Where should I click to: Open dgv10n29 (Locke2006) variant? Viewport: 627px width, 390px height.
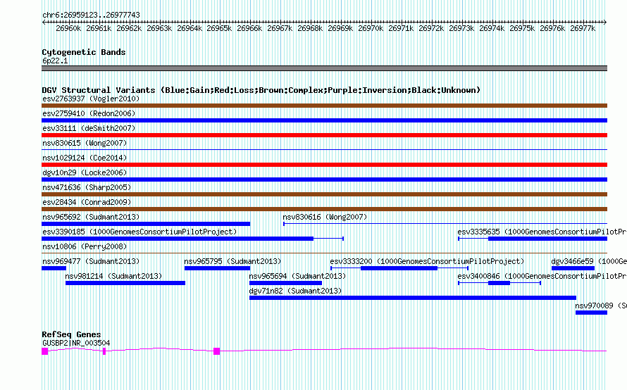85,172
